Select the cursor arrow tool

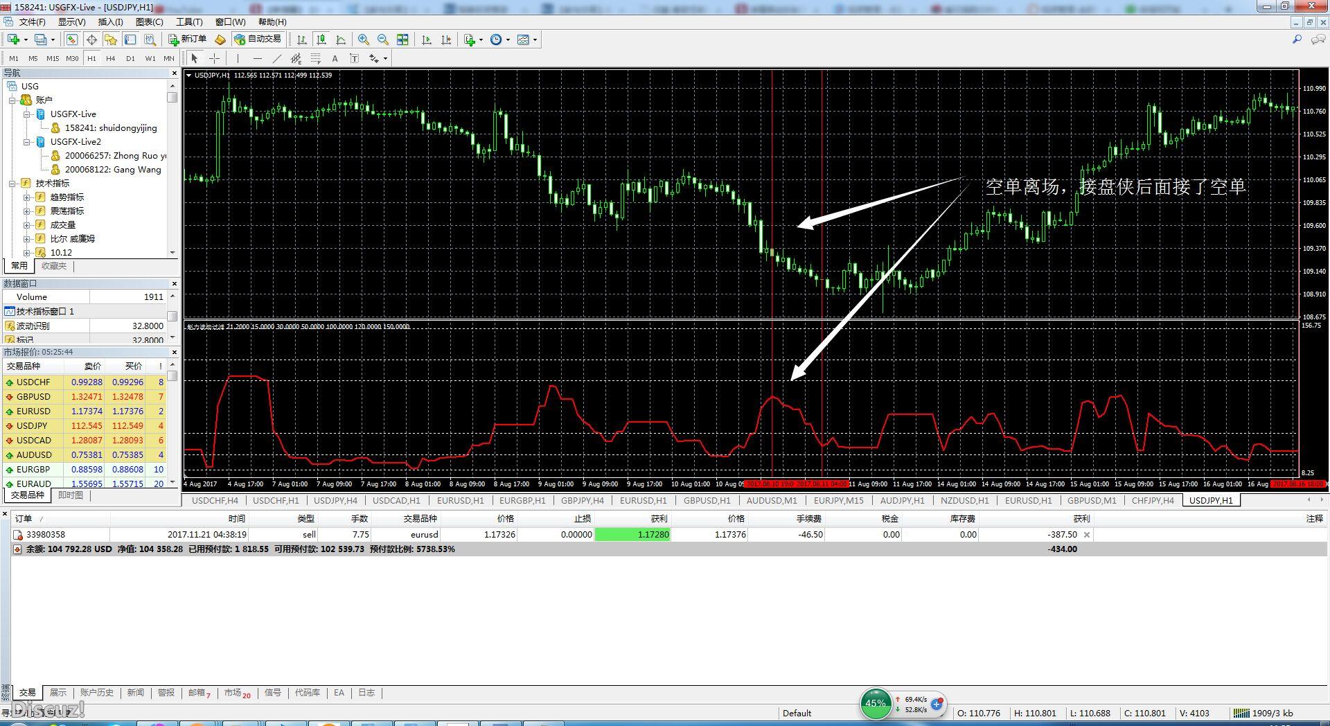195,58
